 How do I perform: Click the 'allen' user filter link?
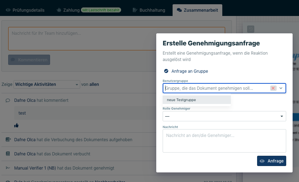click(94, 84)
